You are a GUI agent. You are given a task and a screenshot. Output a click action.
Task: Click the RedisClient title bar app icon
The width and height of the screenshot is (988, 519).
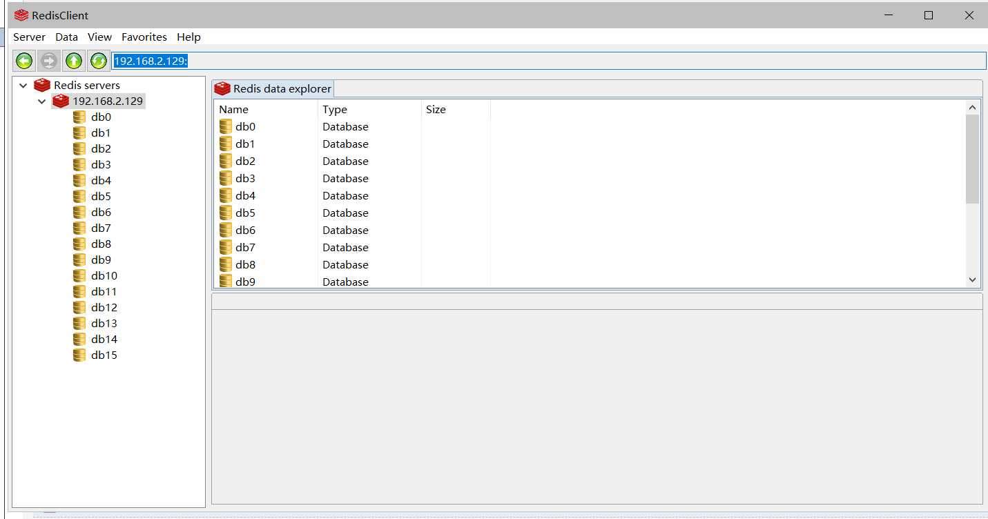point(21,15)
